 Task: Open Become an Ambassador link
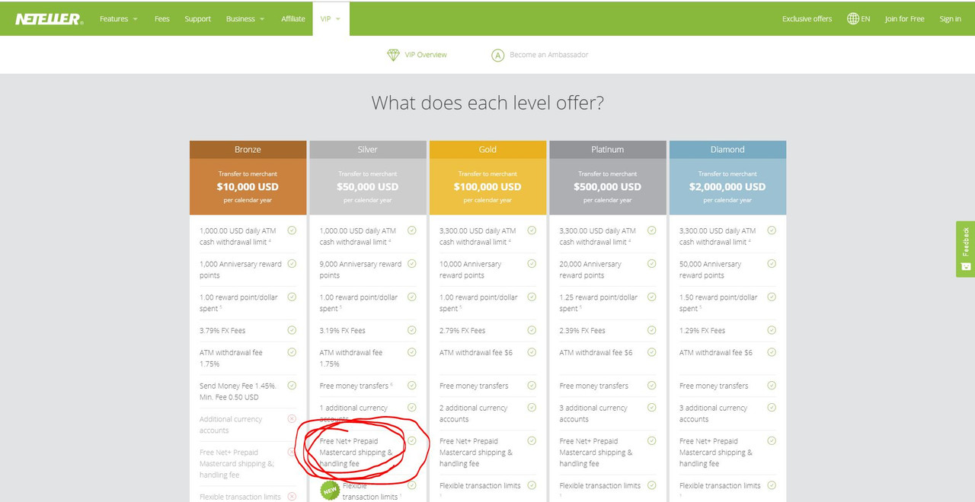point(548,55)
